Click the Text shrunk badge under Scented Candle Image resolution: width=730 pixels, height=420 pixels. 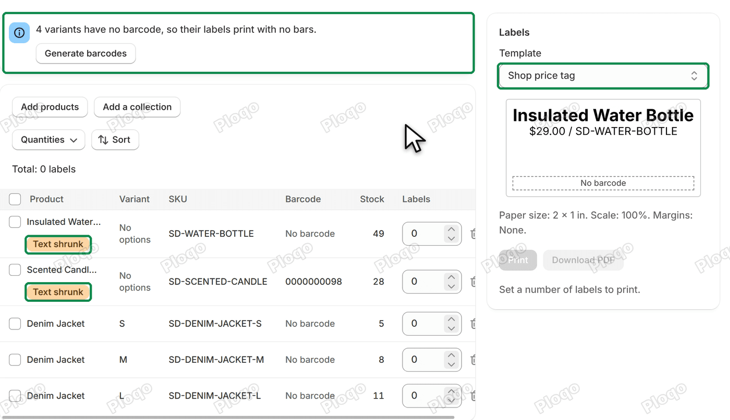pyautogui.click(x=58, y=292)
